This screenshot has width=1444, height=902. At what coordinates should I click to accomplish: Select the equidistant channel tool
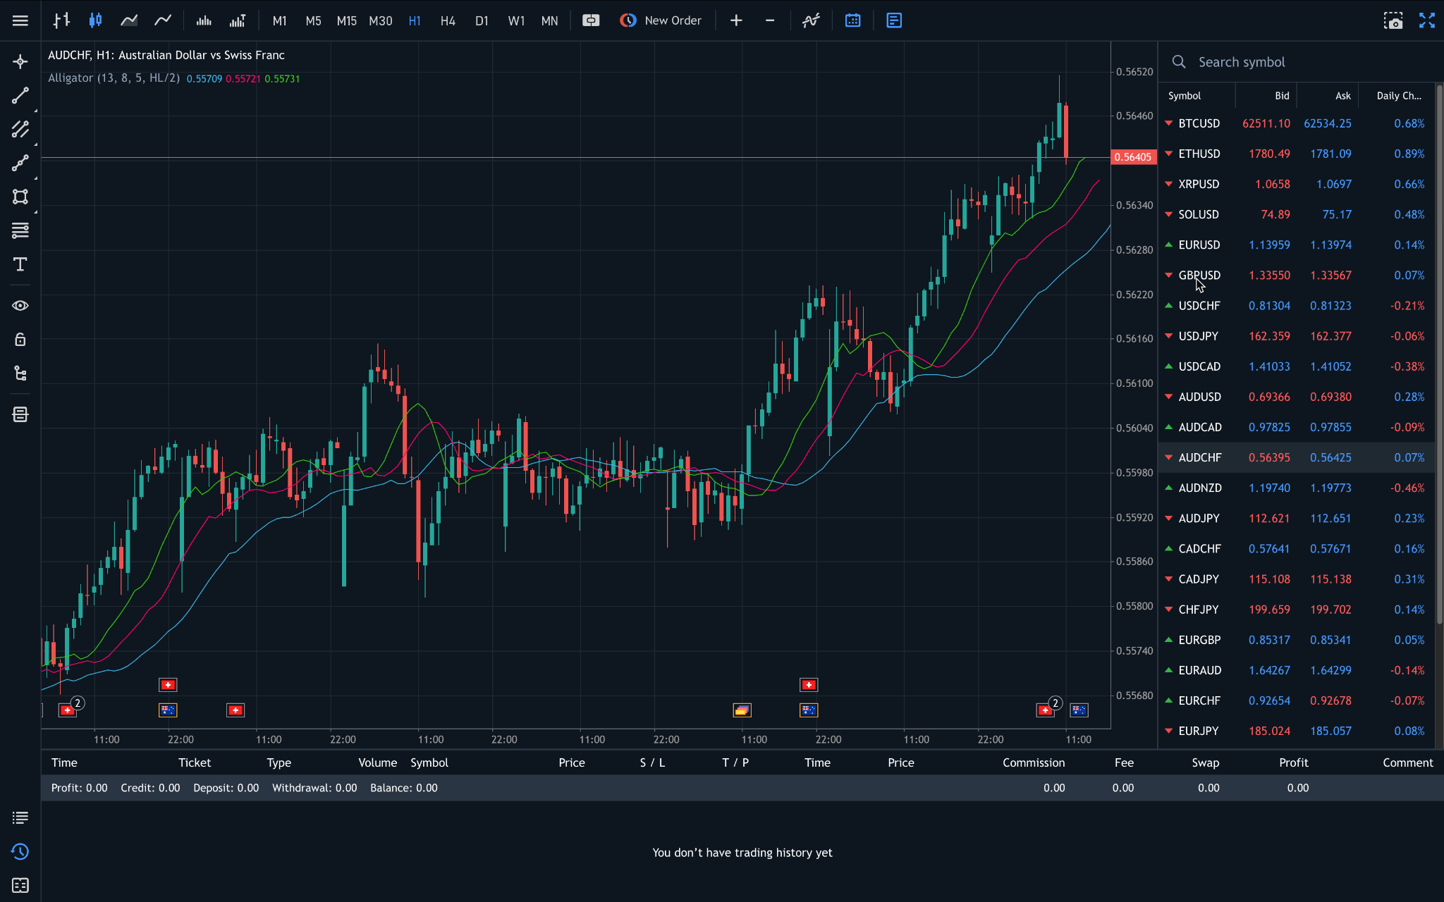[x=20, y=129]
